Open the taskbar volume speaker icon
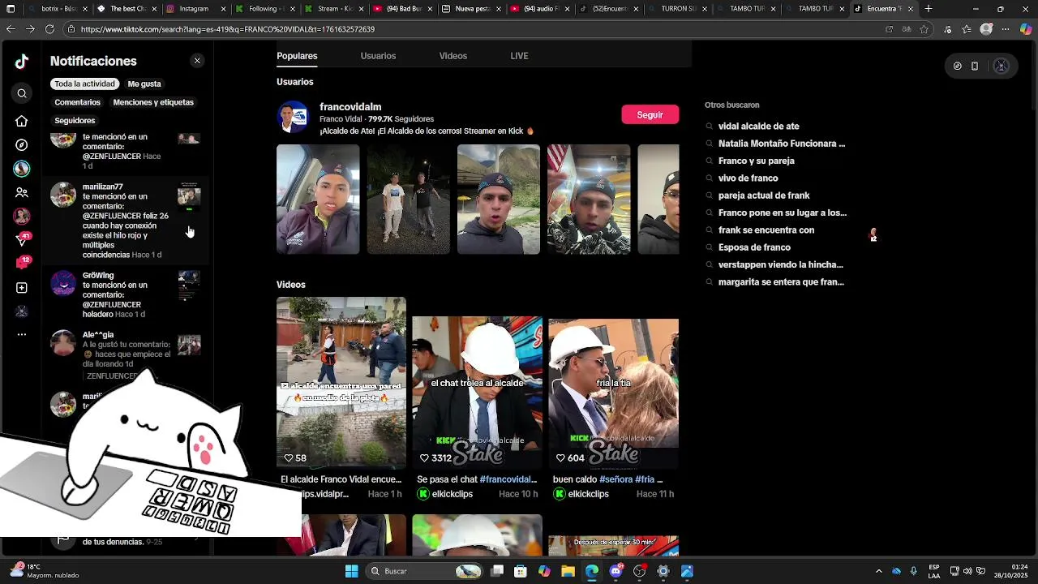Viewport: 1038px width, 584px height. [967, 571]
